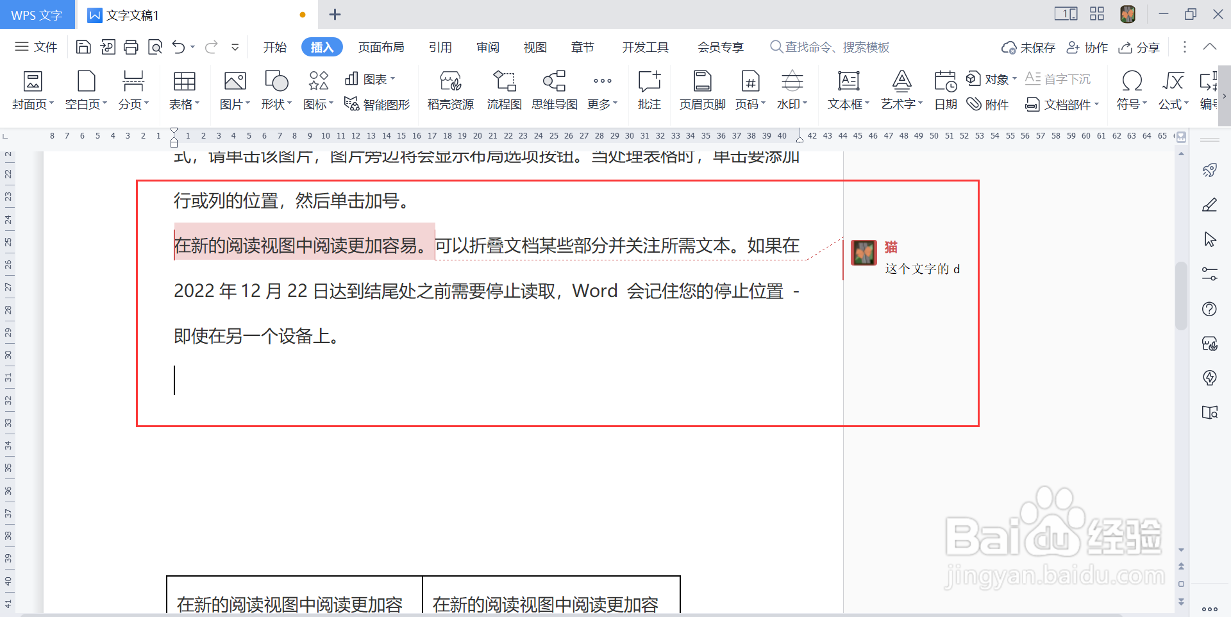This screenshot has height=617, width=1231.
Task: Insert a 流程图 flowchart
Action: [505, 90]
